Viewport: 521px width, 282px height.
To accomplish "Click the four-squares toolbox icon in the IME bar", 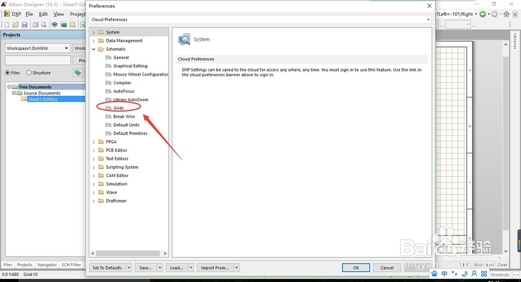I will pyautogui.click(x=484, y=274).
